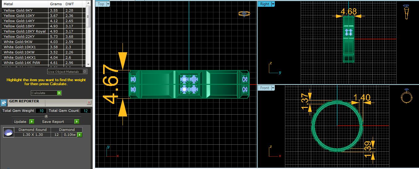Image resolution: width=419 pixels, height=169 pixels.
Task: Open the Right viewport dropdown arrow
Action: pyautogui.click(x=273, y=4)
